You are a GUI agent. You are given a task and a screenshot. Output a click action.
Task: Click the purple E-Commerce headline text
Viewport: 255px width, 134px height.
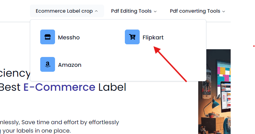click(x=59, y=87)
